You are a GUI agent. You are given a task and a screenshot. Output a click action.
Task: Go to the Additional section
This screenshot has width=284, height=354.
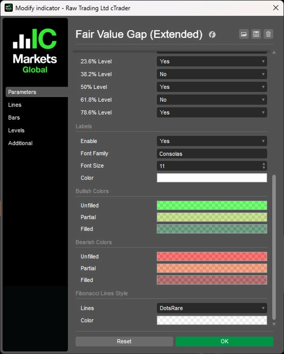coord(20,143)
